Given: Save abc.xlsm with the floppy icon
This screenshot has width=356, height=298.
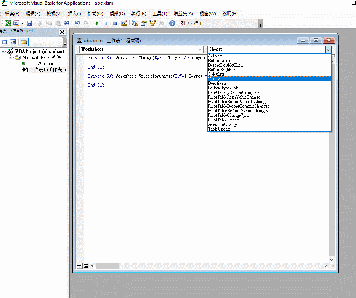Looking at the screenshot, I should click(x=29, y=23).
